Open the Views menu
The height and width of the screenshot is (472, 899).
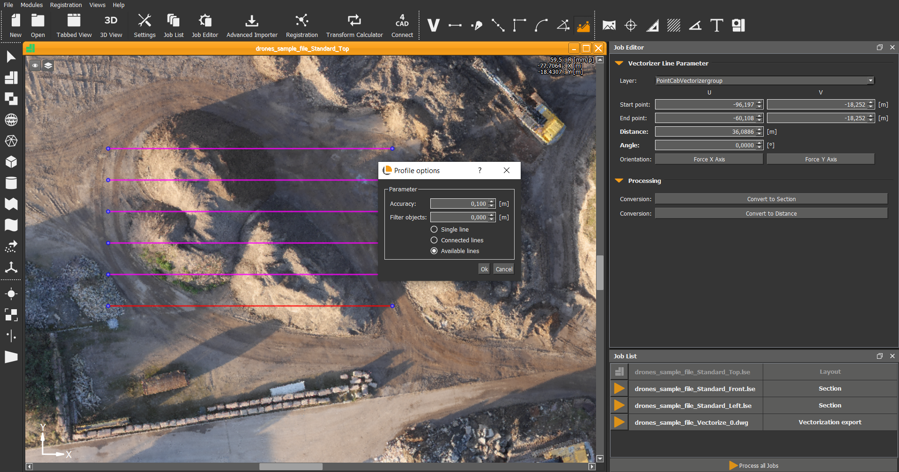tap(97, 5)
